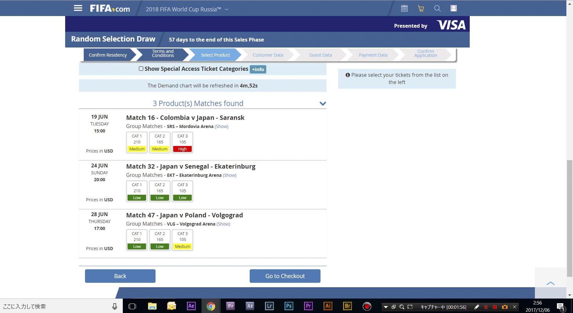The height and width of the screenshot is (313, 573).
Task: Open the Payment Data step
Action: tap(373, 55)
